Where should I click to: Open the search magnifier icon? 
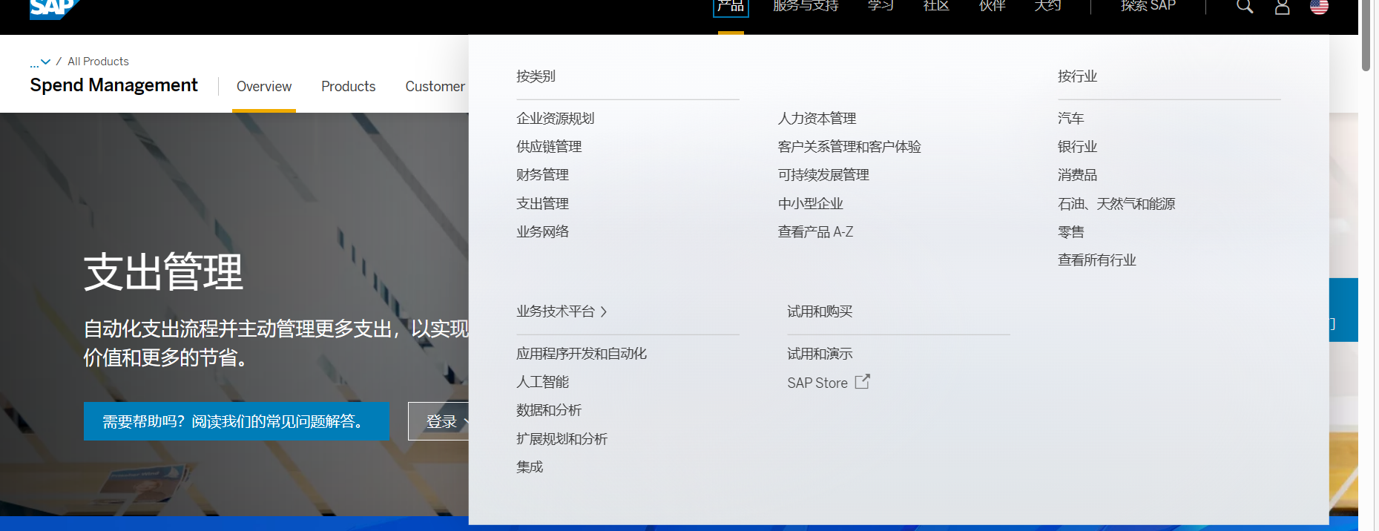click(1245, 7)
